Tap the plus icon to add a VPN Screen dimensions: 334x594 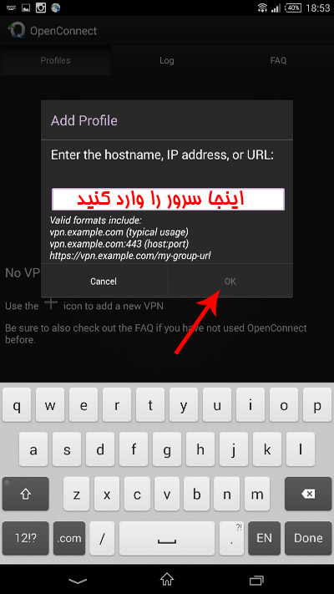click(x=51, y=304)
